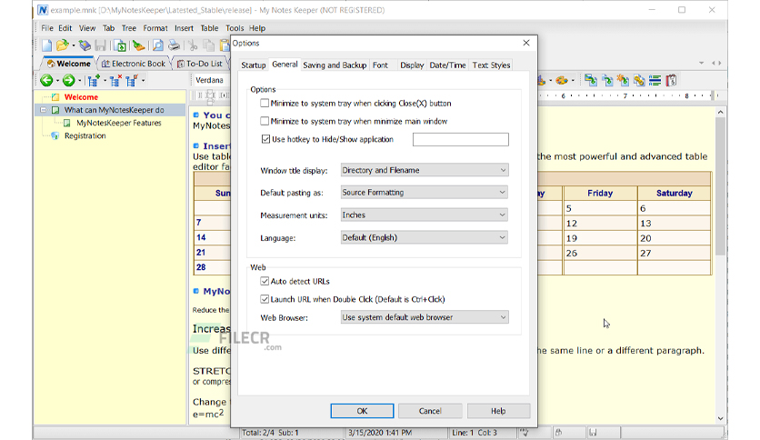
Task: Click the tree node edit icon with pencil
Action: click(x=132, y=80)
